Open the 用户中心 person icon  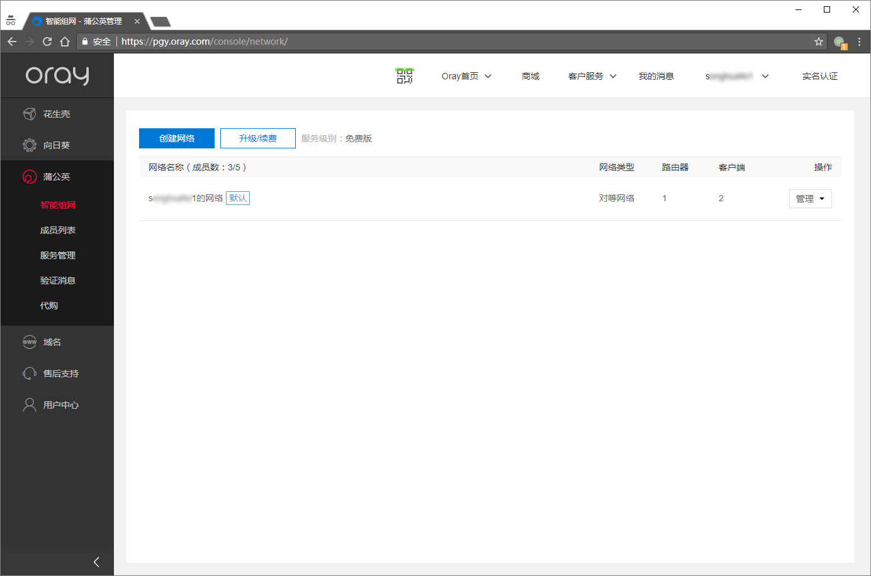pyautogui.click(x=30, y=405)
